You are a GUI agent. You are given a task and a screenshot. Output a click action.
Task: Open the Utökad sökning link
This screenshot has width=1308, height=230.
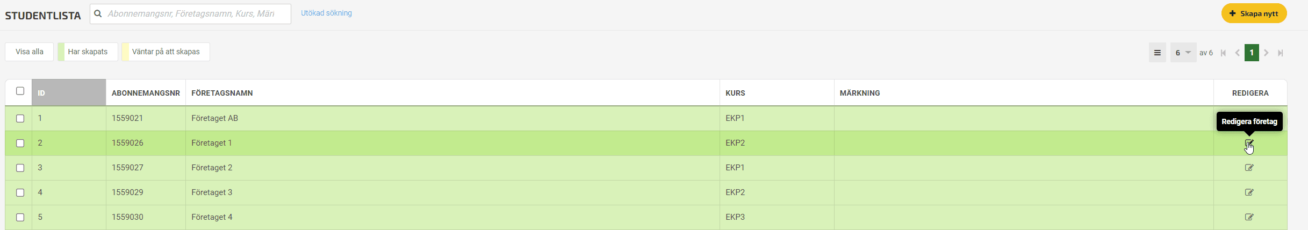point(326,13)
